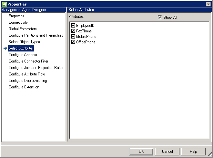Select Configure Partitions and Hierarchies
This screenshot has height=158, width=213.
[x=36, y=35]
